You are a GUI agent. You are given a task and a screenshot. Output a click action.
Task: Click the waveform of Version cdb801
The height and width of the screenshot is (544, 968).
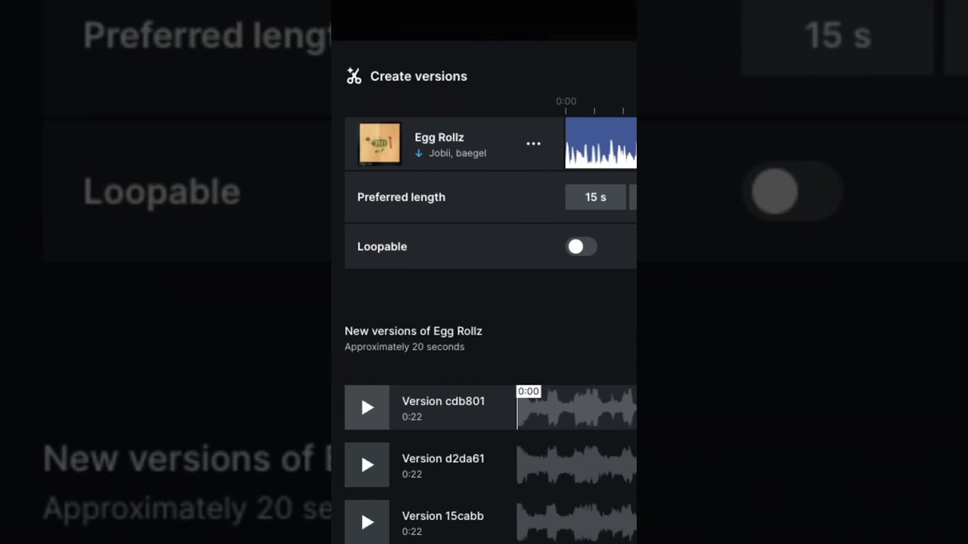(x=577, y=408)
